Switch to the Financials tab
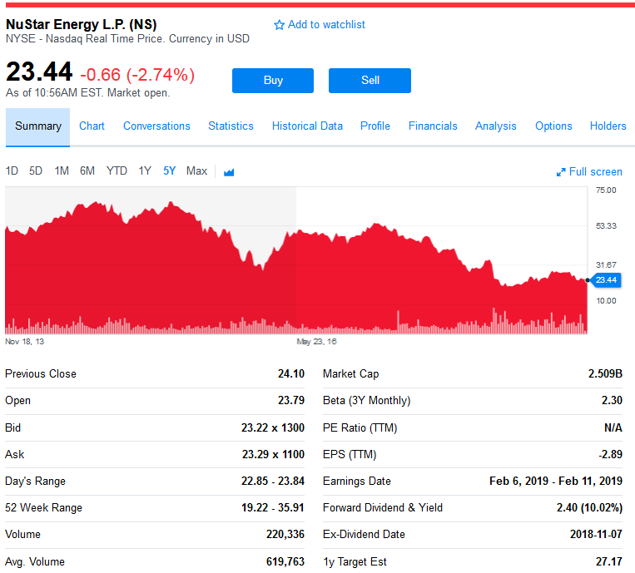This screenshot has height=573, width=635. (433, 126)
